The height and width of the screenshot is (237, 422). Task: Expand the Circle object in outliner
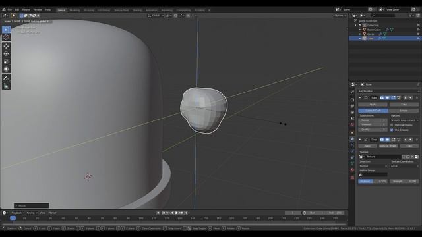point(360,34)
